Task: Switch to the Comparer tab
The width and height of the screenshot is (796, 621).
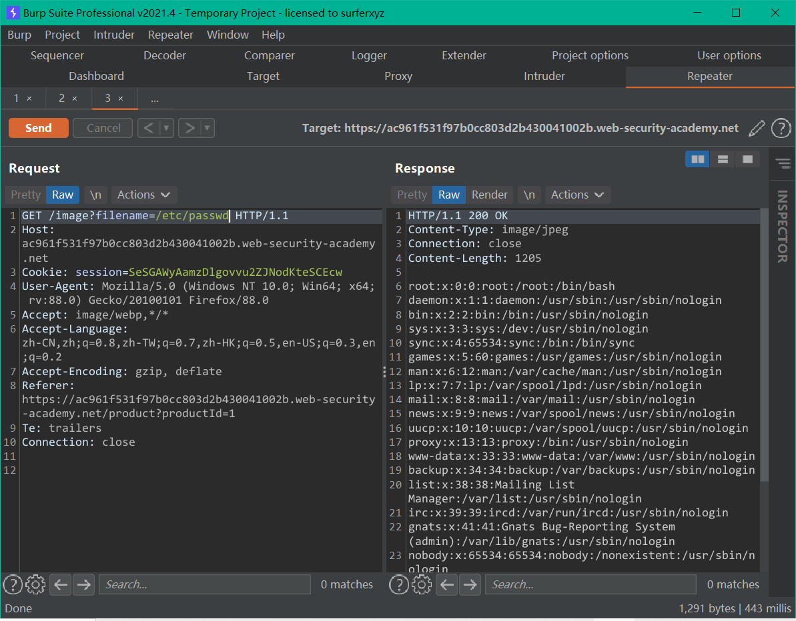Action: 269,56
